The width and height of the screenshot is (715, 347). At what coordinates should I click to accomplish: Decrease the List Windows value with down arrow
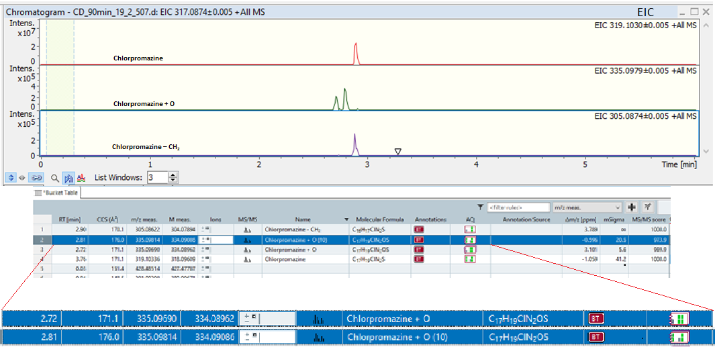click(x=173, y=181)
